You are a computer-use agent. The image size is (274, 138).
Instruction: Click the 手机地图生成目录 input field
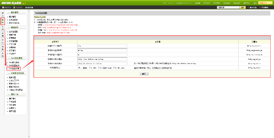[x=102, y=55]
